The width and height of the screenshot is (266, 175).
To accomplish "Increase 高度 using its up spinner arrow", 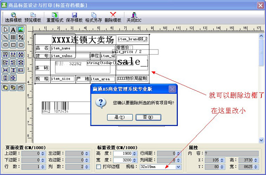I will coord(134,152).
